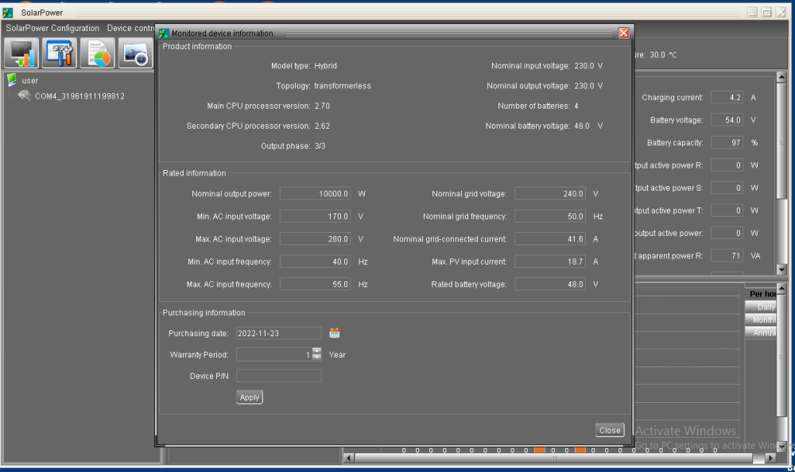
Task: Click the camera snapshot toolbar icon
Action: pyautogui.click(x=135, y=52)
